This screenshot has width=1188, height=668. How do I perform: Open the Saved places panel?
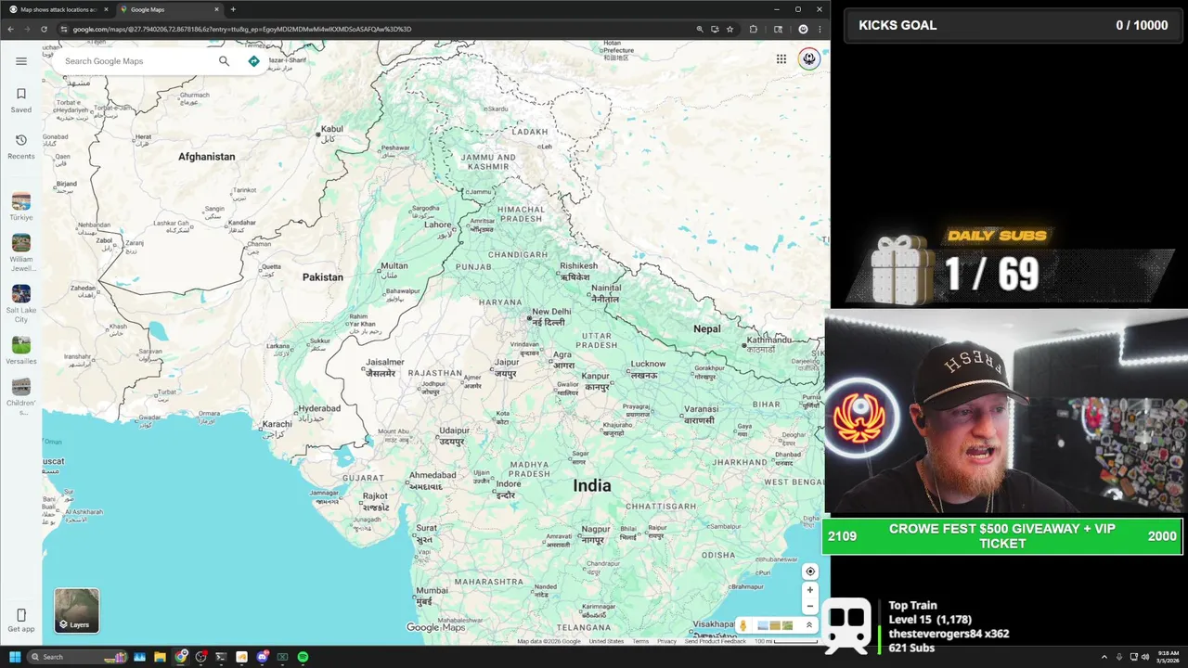pos(21,100)
